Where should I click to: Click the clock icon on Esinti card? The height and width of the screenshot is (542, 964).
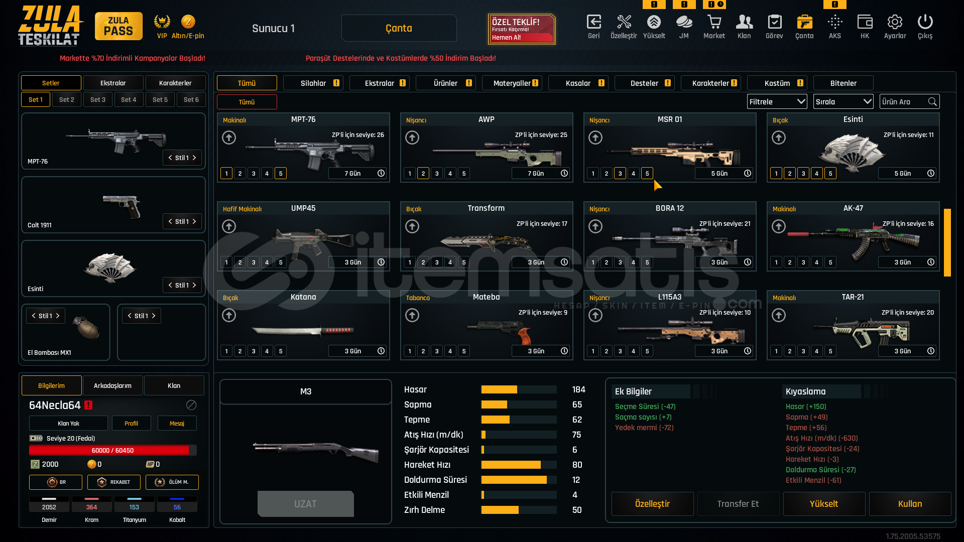click(x=931, y=173)
